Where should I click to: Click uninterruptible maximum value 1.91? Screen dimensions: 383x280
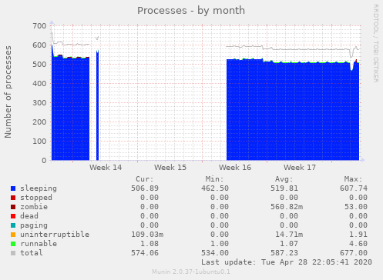(x=358, y=235)
